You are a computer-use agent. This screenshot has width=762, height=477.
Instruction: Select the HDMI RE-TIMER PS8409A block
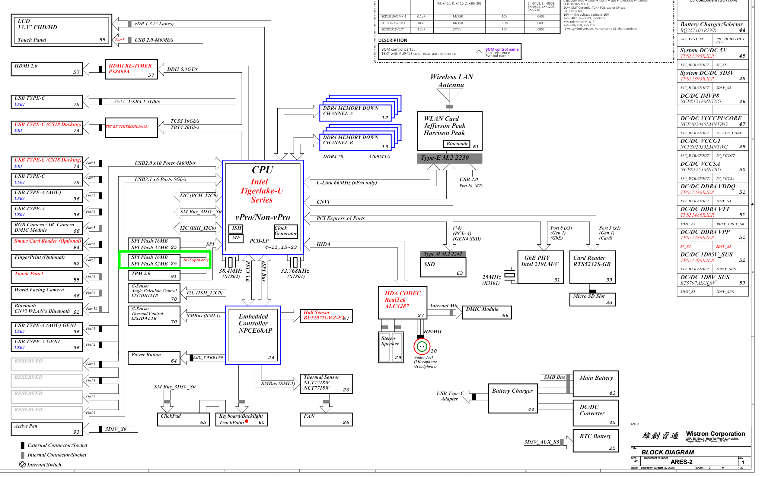pos(131,69)
